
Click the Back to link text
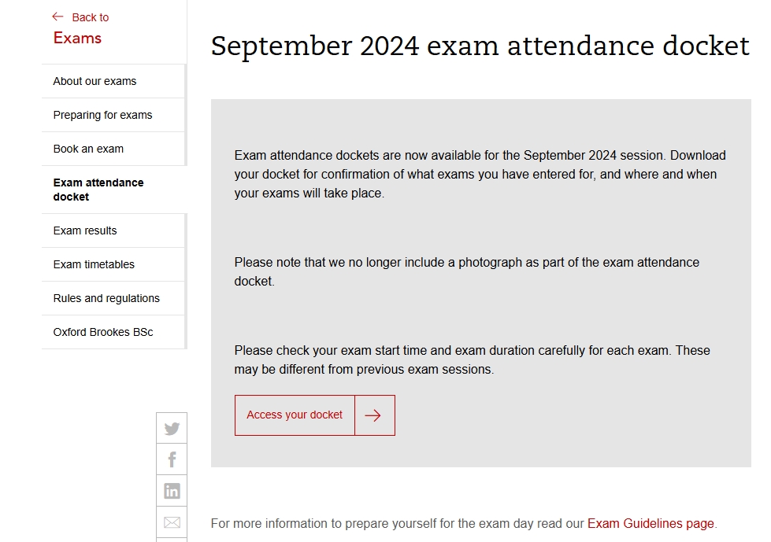click(x=91, y=17)
